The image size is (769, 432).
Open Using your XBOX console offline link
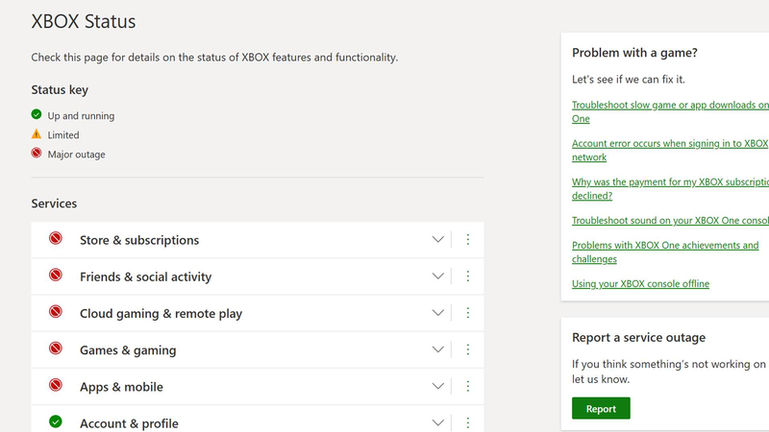coord(640,283)
